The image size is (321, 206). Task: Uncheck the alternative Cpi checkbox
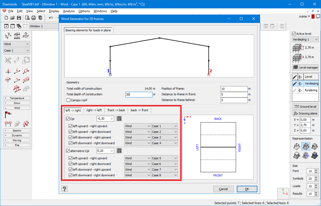click(x=68, y=151)
